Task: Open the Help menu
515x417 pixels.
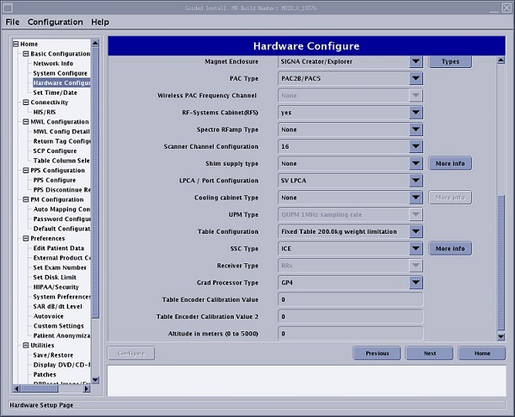Action: click(x=100, y=22)
